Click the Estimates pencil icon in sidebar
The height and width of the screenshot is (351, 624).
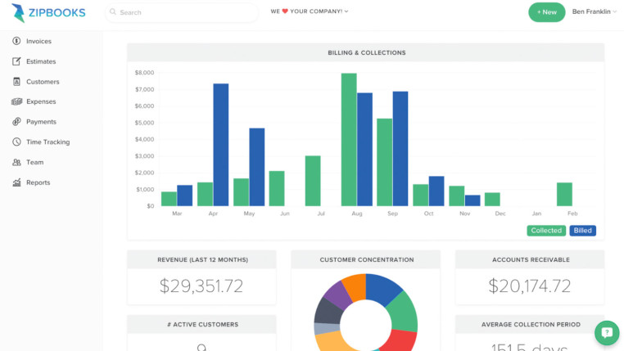16,61
